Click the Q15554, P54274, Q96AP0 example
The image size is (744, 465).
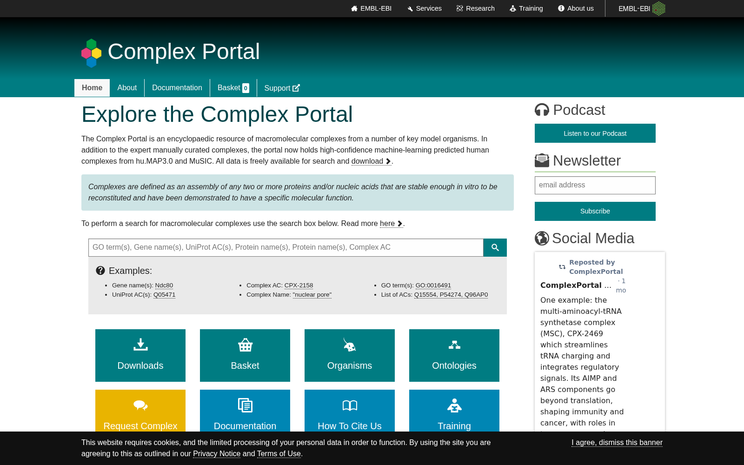click(x=451, y=295)
